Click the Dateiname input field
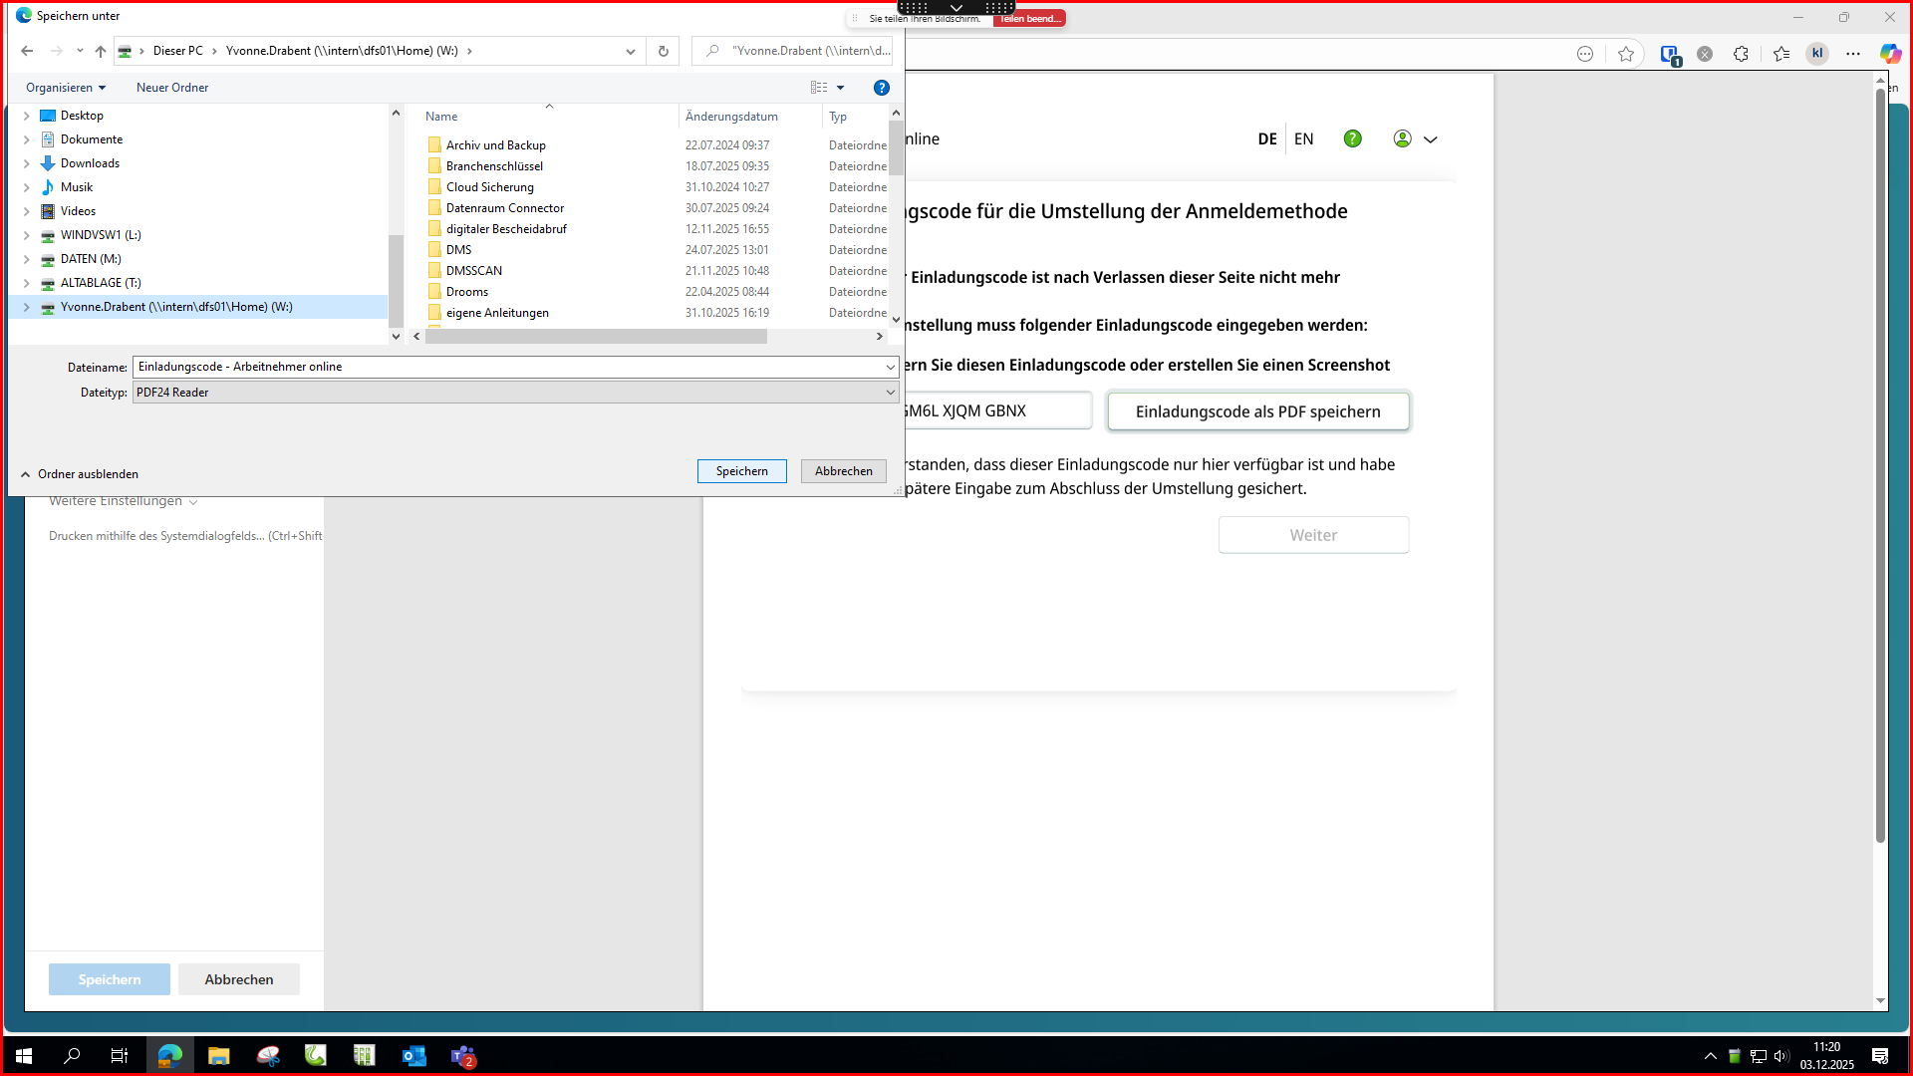Viewport: 1913px width, 1076px height. click(508, 367)
